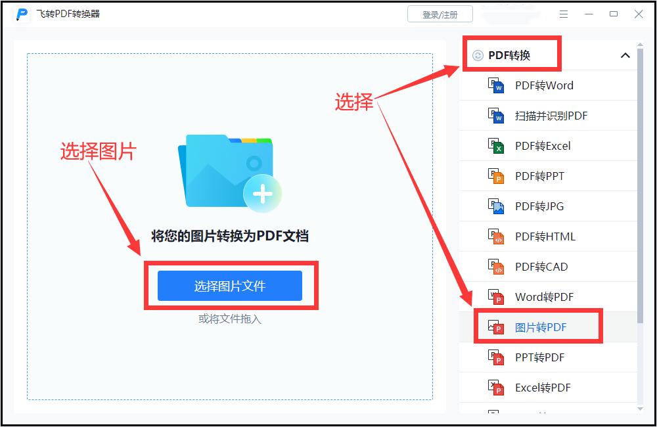
Task: Choose the PDF转JPG tool icon
Action: tap(496, 206)
